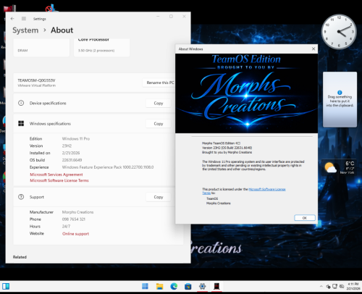
Task: Collapse the Windows specifications section
Action: 94,124
